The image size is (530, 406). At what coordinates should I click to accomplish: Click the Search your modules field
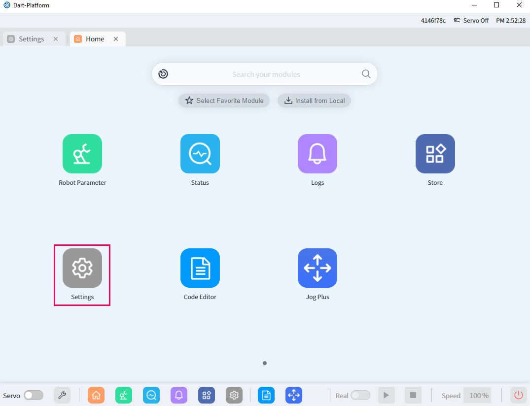tap(266, 74)
